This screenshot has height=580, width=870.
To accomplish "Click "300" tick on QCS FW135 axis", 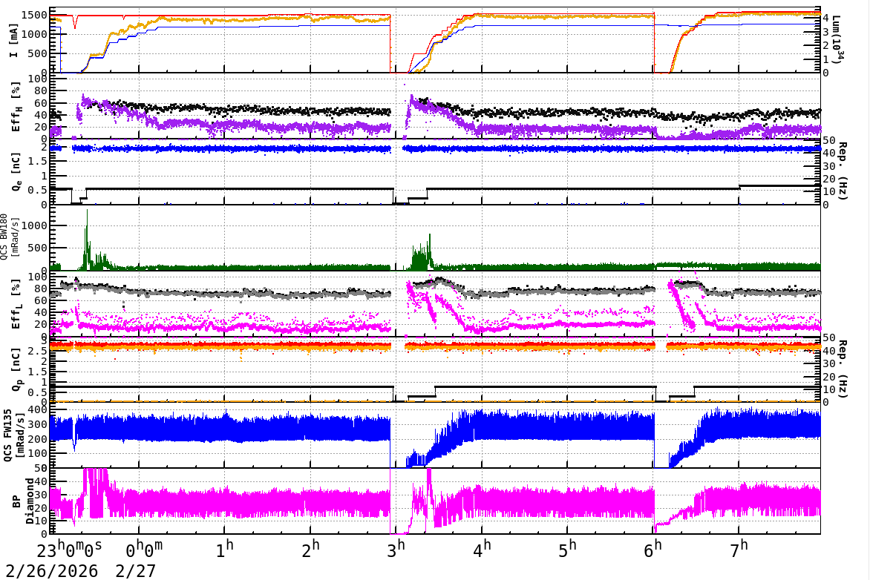I will point(38,424).
